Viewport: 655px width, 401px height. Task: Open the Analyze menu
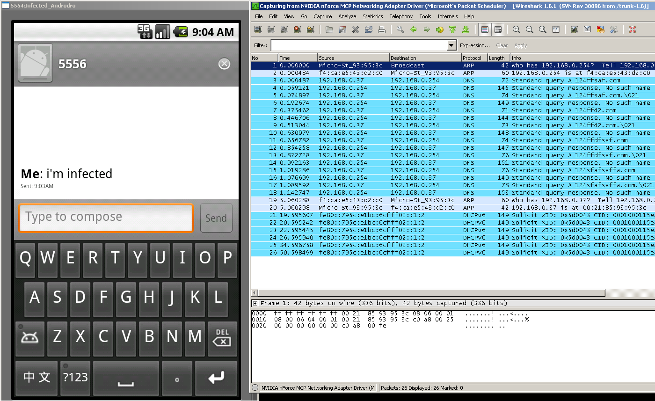click(x=347, y=16)
